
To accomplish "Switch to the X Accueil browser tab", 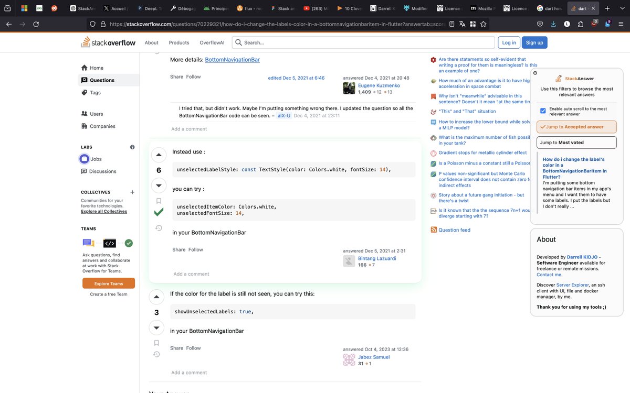I will pyautogui.click(x=116, y=8).
